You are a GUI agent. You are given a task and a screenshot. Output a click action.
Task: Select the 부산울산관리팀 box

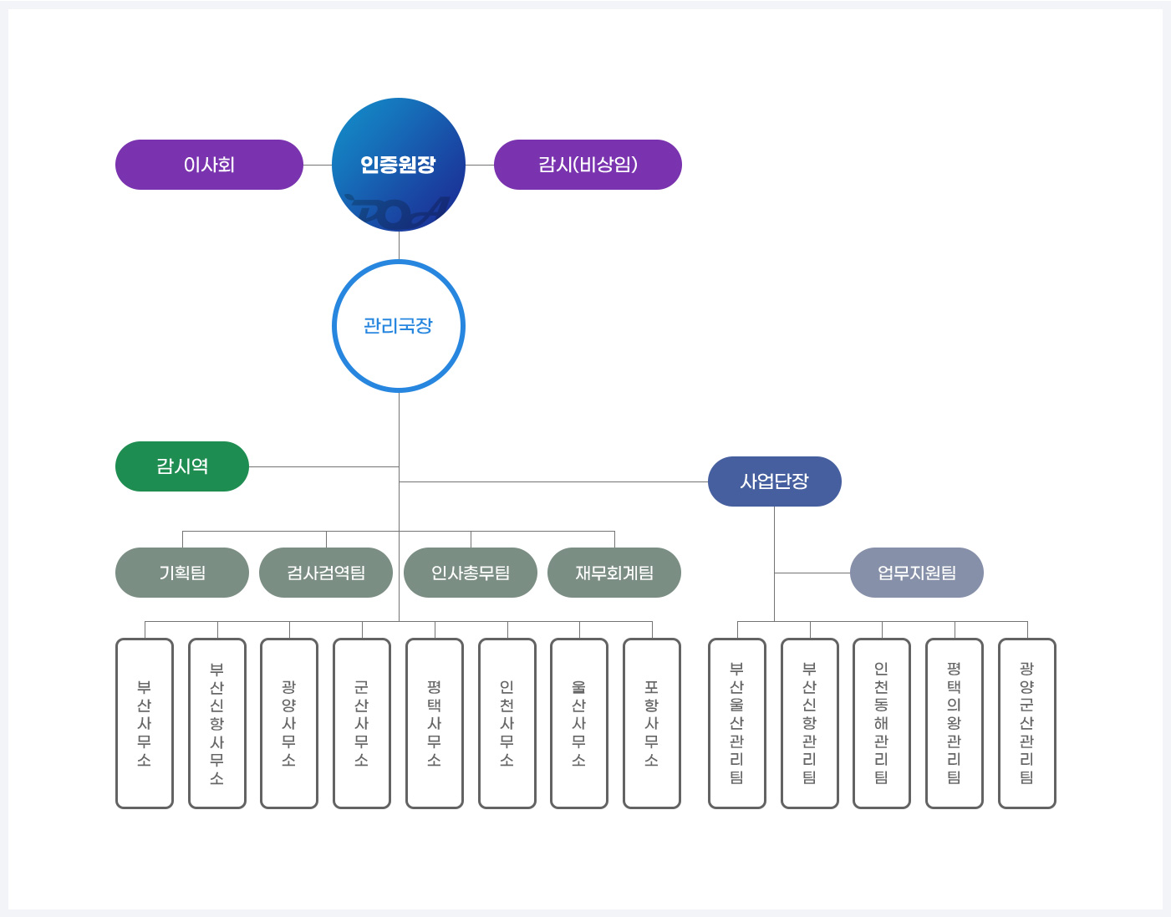tap(737, 723)
